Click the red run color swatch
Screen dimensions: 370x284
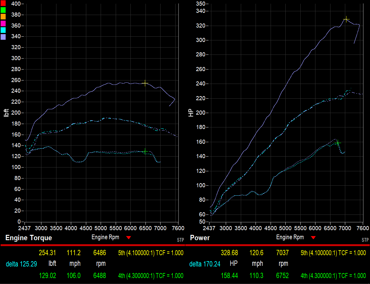(3, 3)
